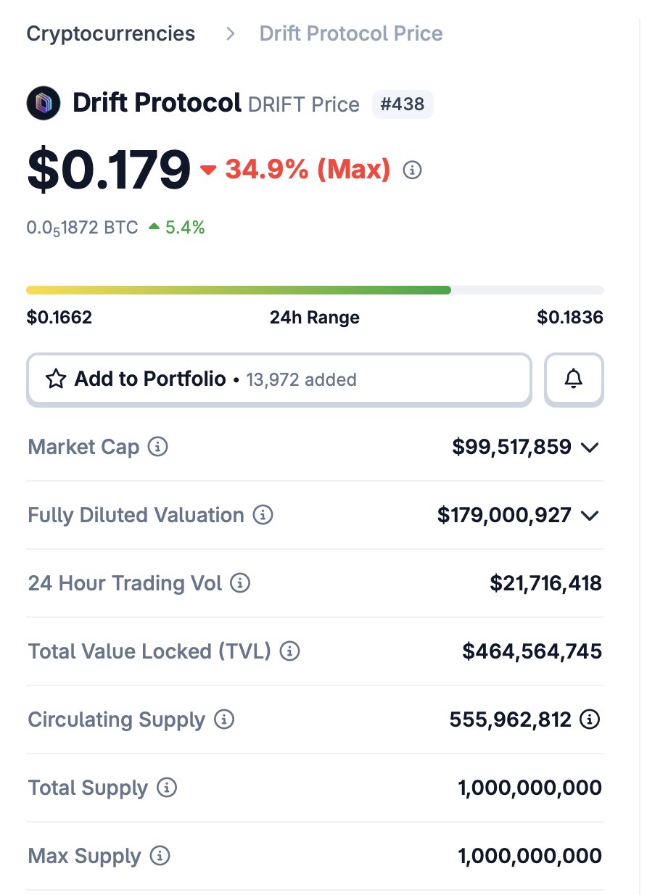Screen dimensions: 647x895
Task: Click the Total Supply info icon
Action: pos(167,788)
